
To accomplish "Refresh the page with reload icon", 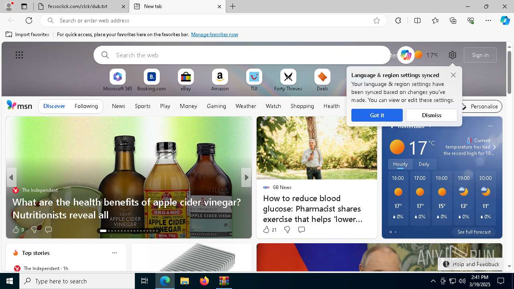I will tap(29, 20).
